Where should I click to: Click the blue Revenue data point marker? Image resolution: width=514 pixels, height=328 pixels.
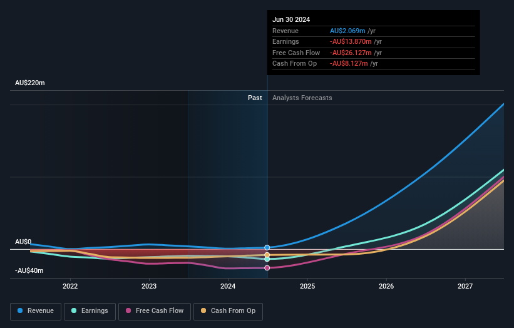click(267, 247)
